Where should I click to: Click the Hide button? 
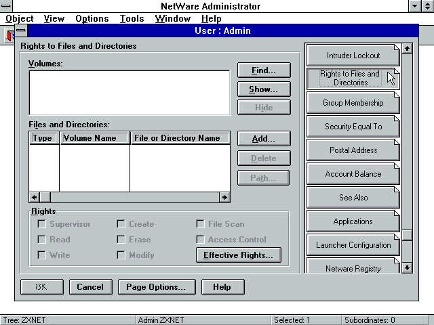point(264,107)
